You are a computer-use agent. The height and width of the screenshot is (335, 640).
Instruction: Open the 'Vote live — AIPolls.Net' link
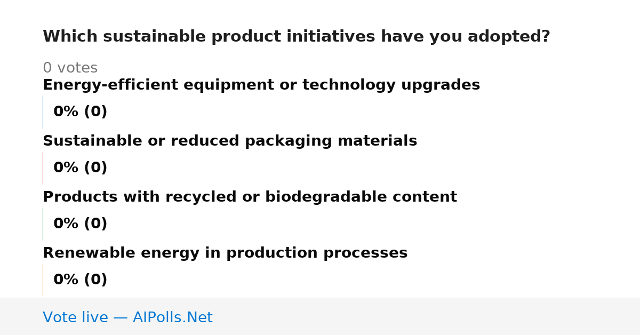[x=127, y=318]
